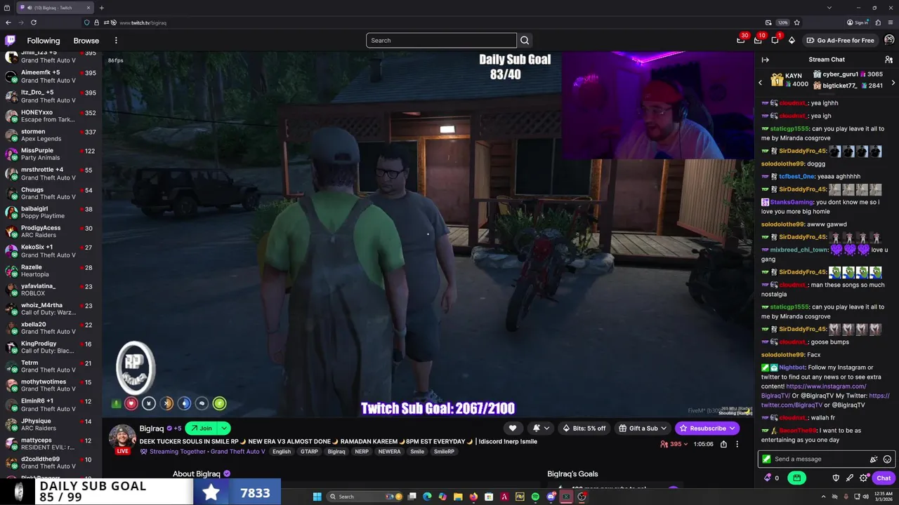Open Windows Start menu
The height and width of the screenshot is (505, 899).
317,497
